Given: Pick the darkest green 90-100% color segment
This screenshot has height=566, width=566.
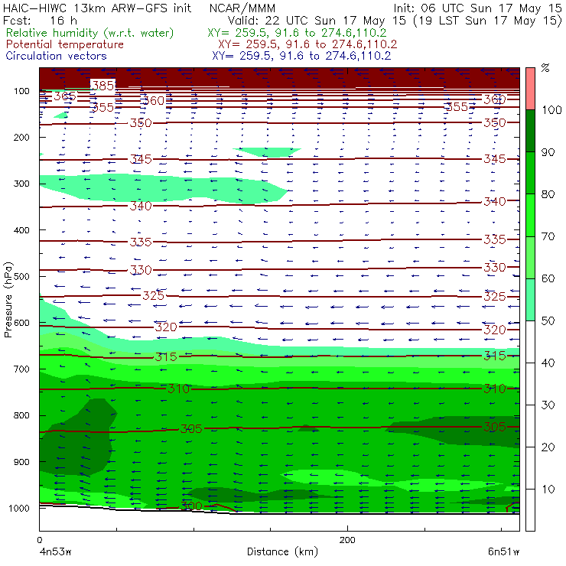Looking at the screenshot, I should (530, 131).
